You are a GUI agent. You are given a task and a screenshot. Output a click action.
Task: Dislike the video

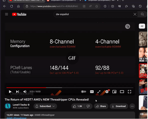(88, 106)
